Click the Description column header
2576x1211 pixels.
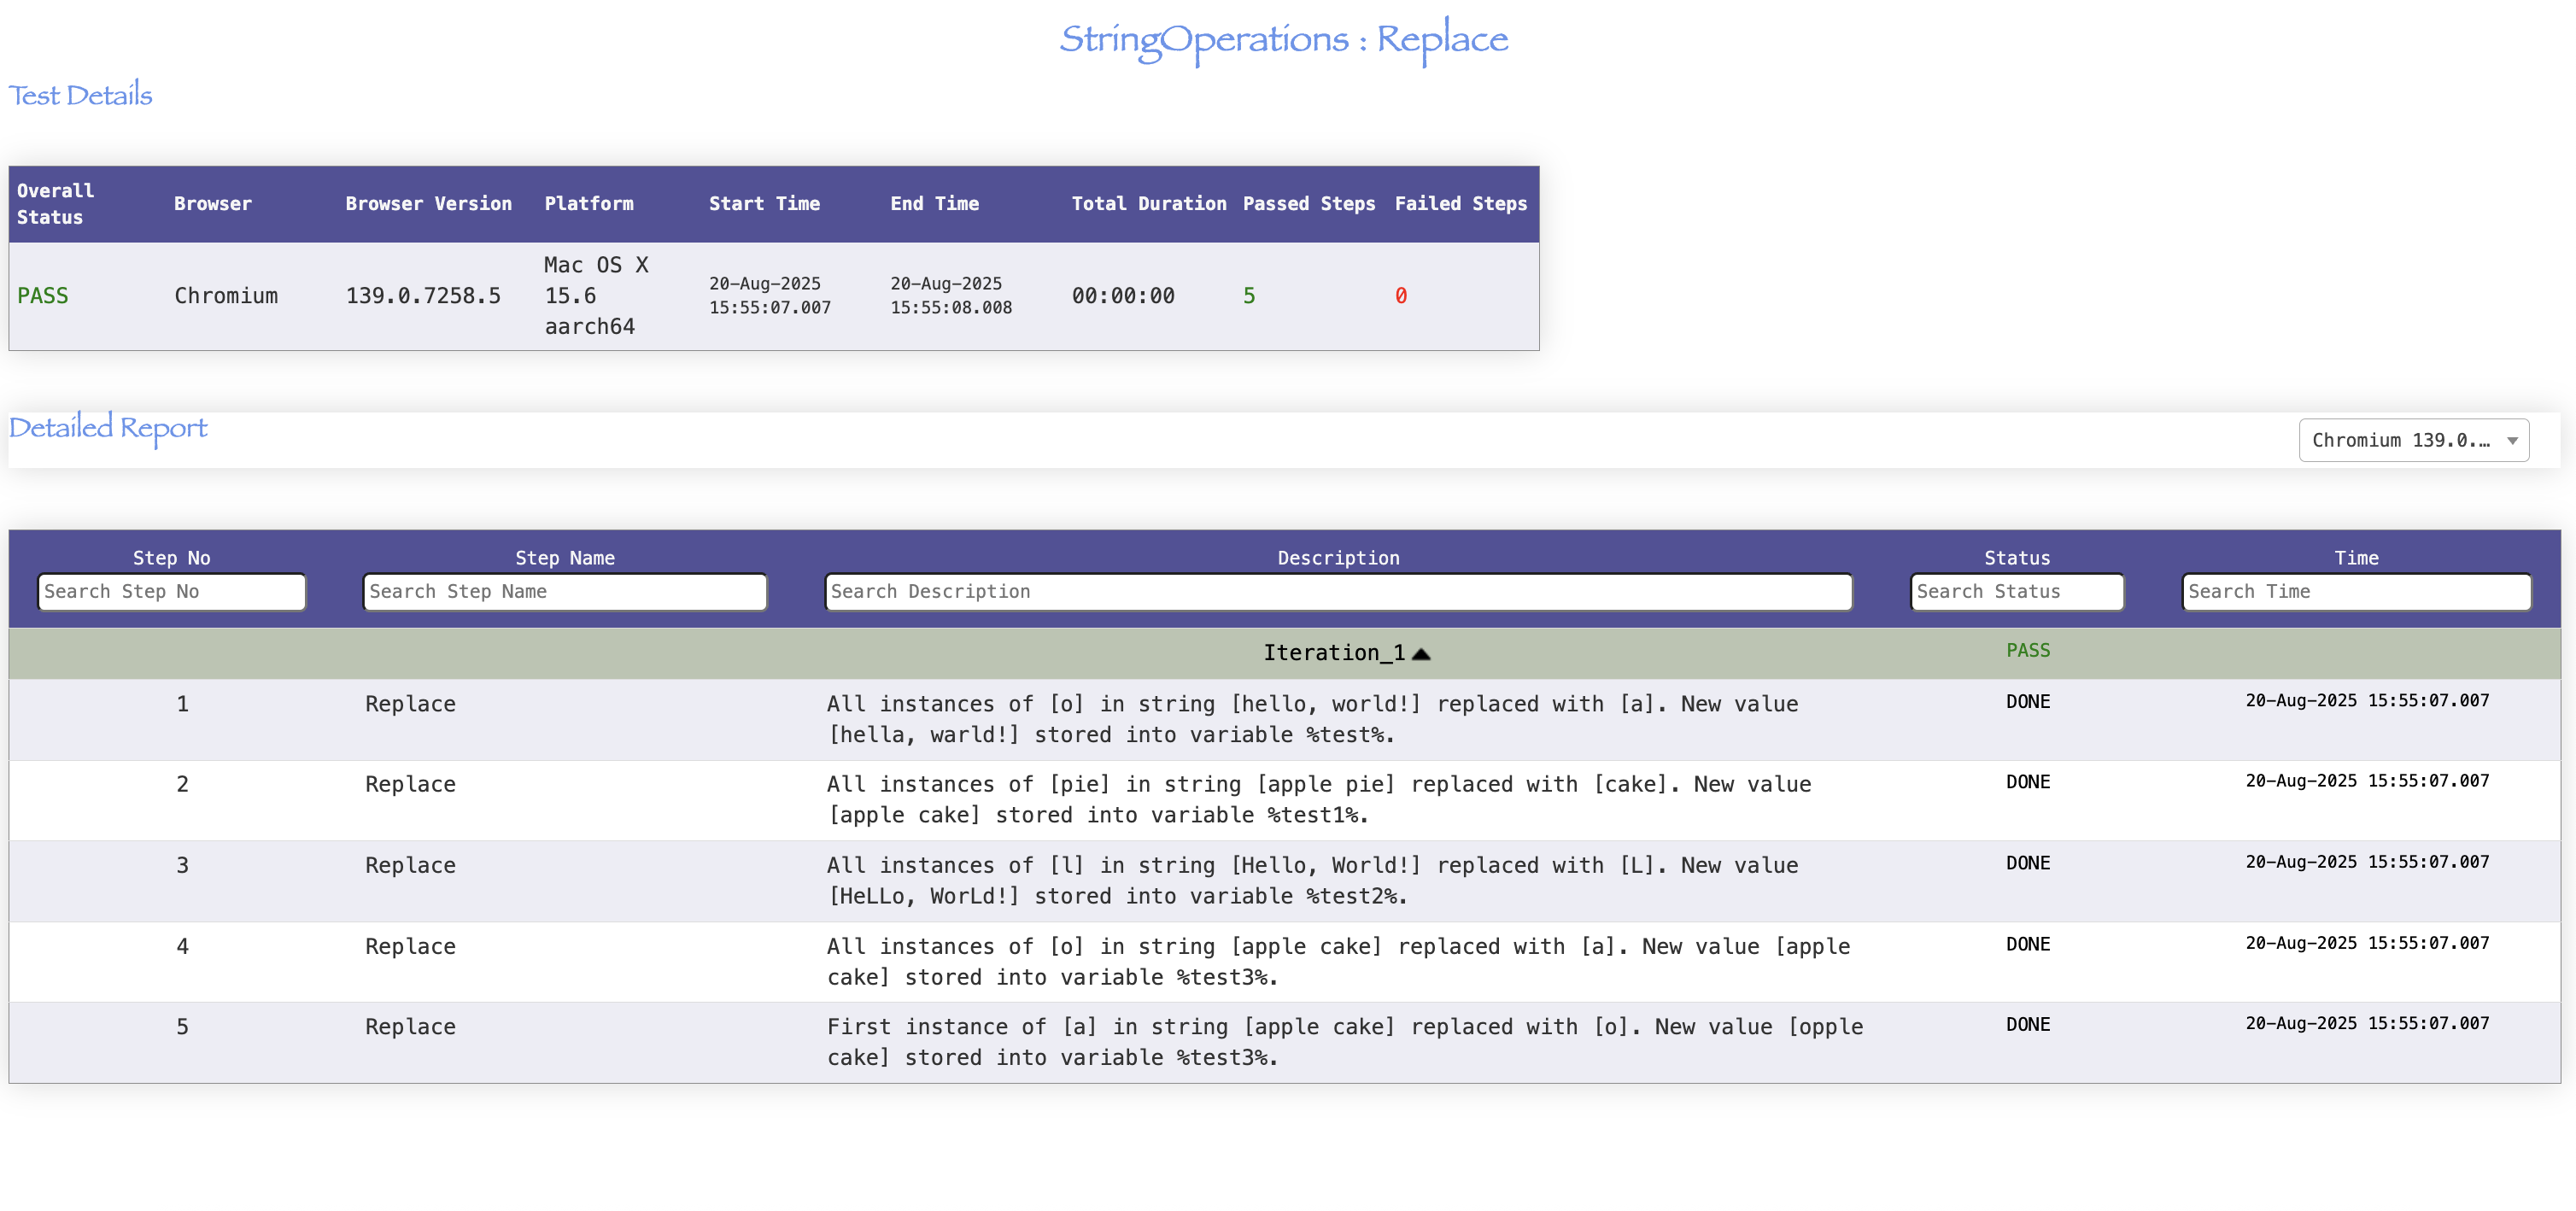[x=1337, y=558]
